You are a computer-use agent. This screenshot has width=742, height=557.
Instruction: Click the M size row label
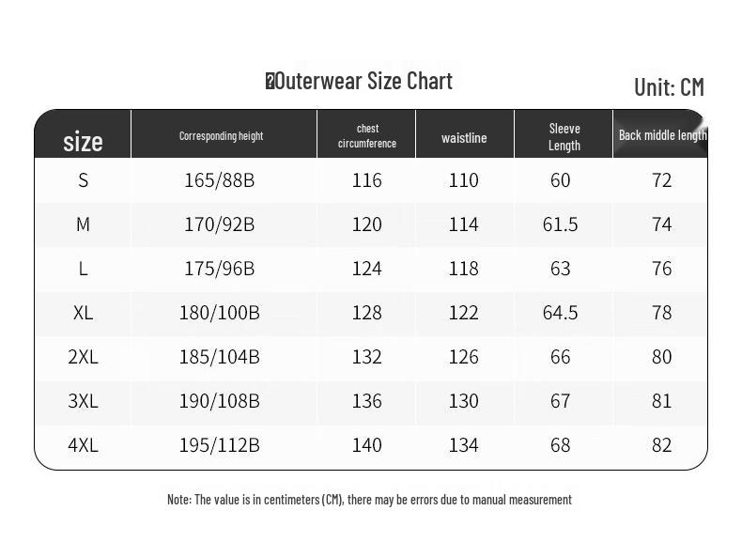[83, 224]
